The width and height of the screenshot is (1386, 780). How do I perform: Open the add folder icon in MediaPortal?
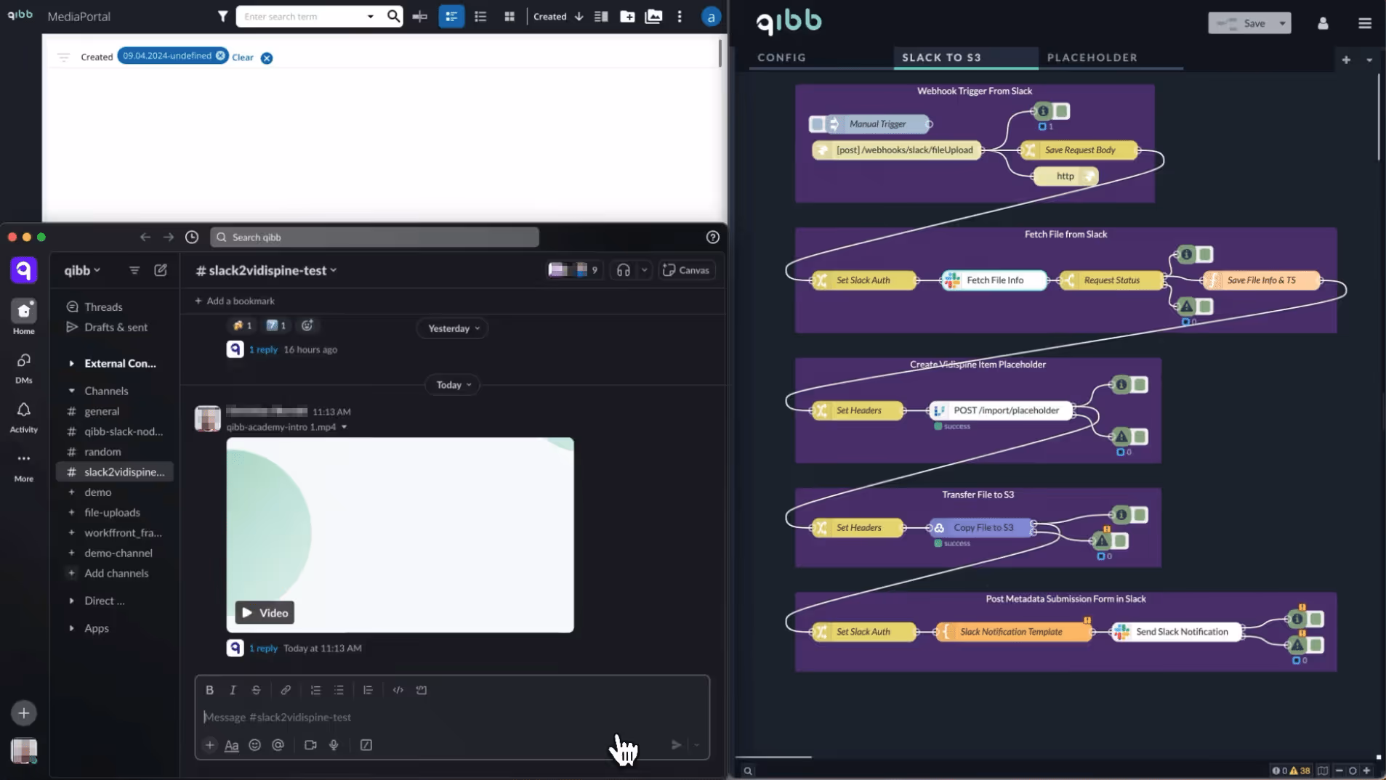tap(627, 16)
